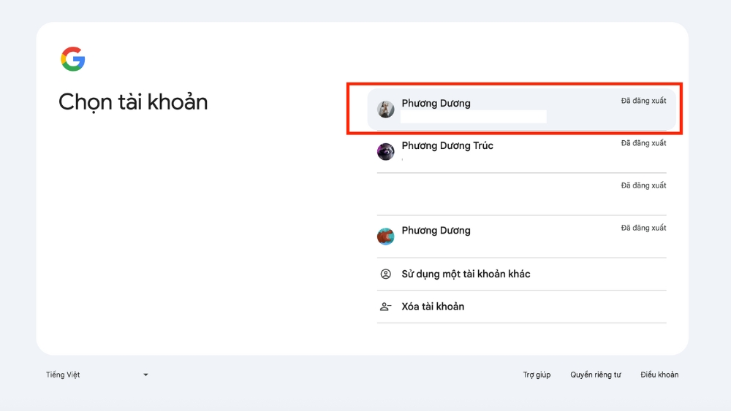Image resolution: width=731 pixels, height=411 pixels.
Task: Click the person icon beside "Sử dụng một tài khoản khác"
Action: pos(386,274)
